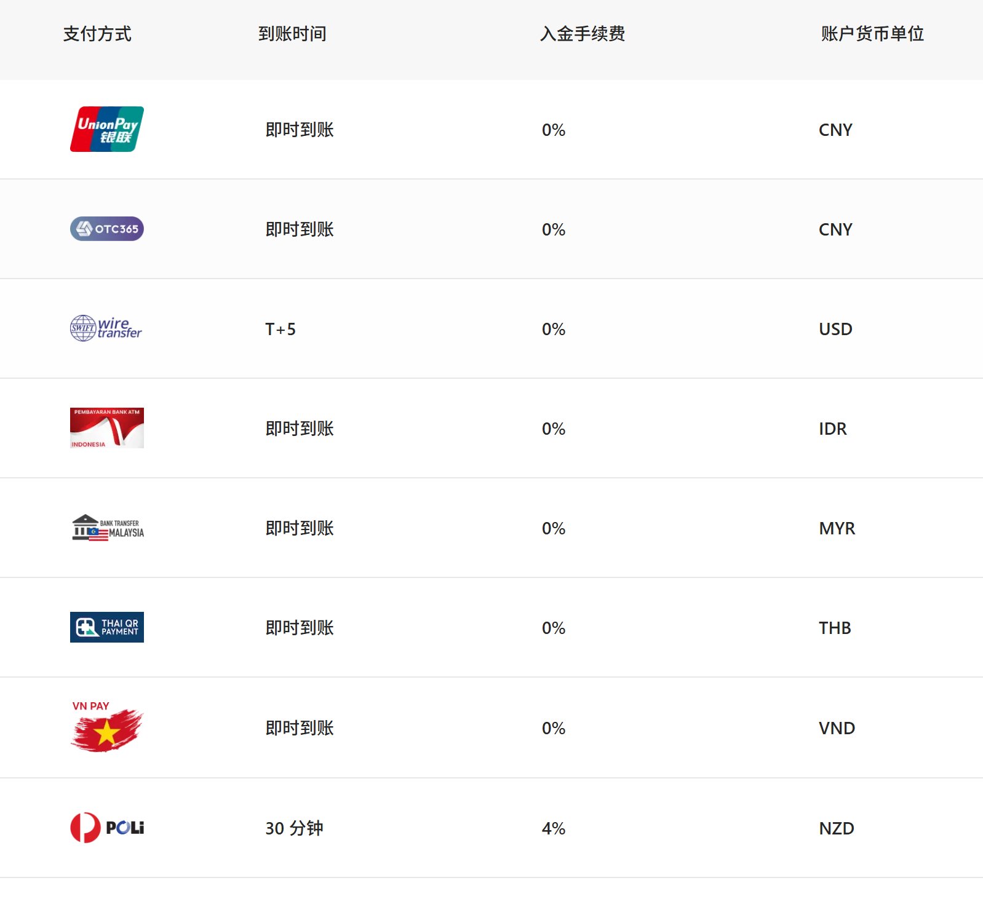Click the 入金手续费 column header
Screen dimensions: 983x907
pos(583,34)
